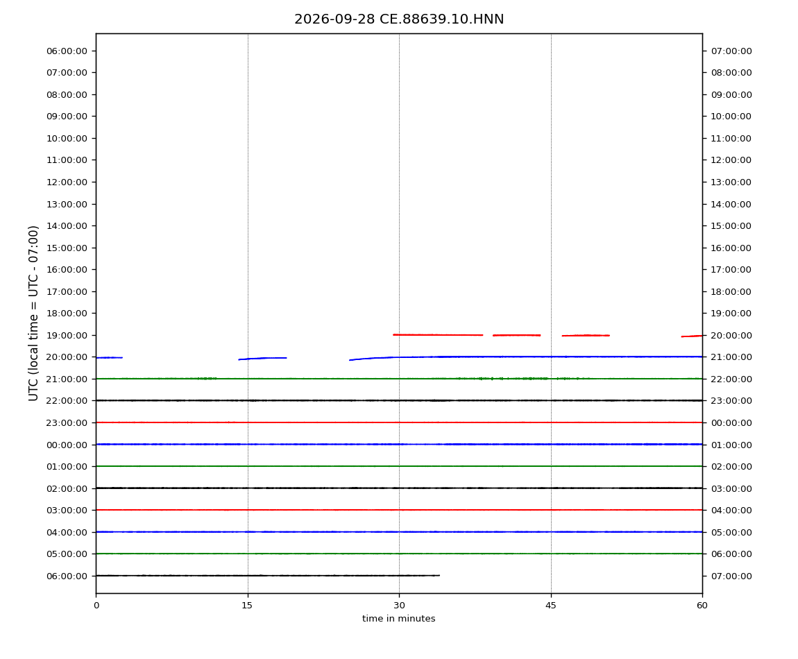Viewport: 798px width, 659px height.
Task: Click the 07:00:00 label at bottom right
Action: pos(731,576)
